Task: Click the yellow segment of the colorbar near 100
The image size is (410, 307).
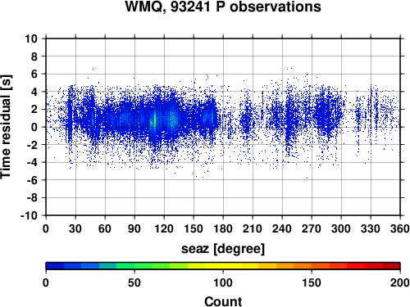Action: click(x=223, y=266)
